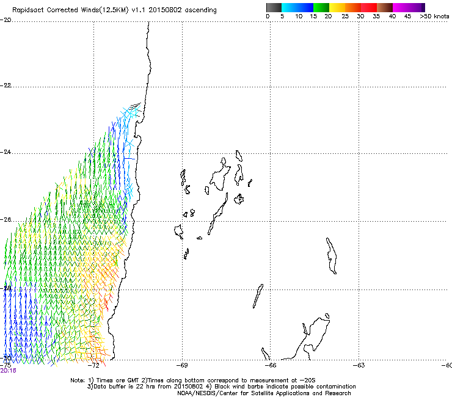This screenshot has width=452, height=397.
Task: Click the orange 25-30 knots legend segment
Action: coord(353,7)
